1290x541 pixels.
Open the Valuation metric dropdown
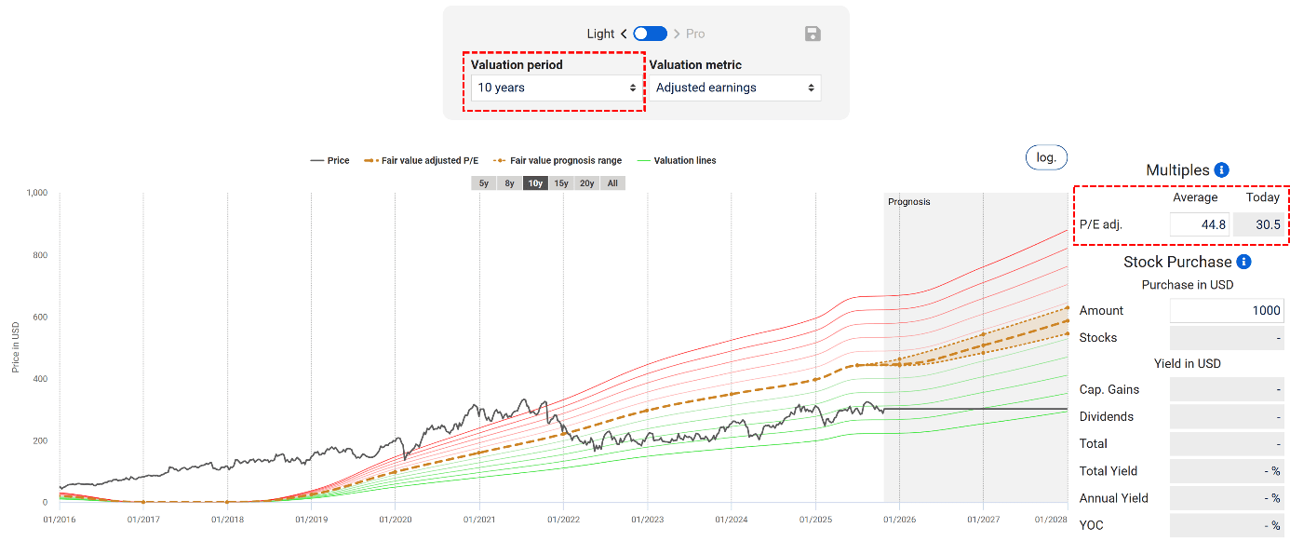coord(736,88)
